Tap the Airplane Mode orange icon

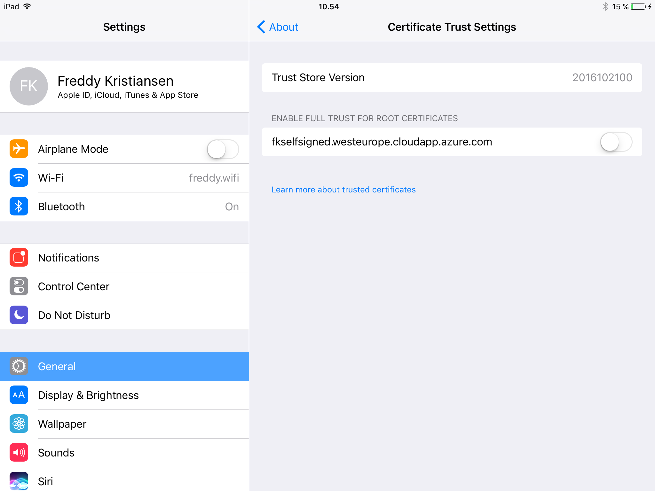[19, 149]
